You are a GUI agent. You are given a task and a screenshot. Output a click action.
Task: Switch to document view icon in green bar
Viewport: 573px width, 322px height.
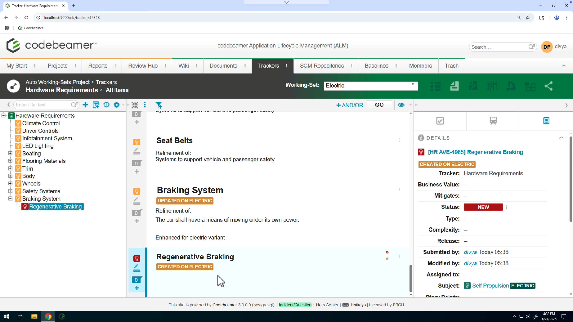coord(455,86)
